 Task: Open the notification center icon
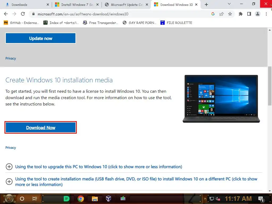261,199
